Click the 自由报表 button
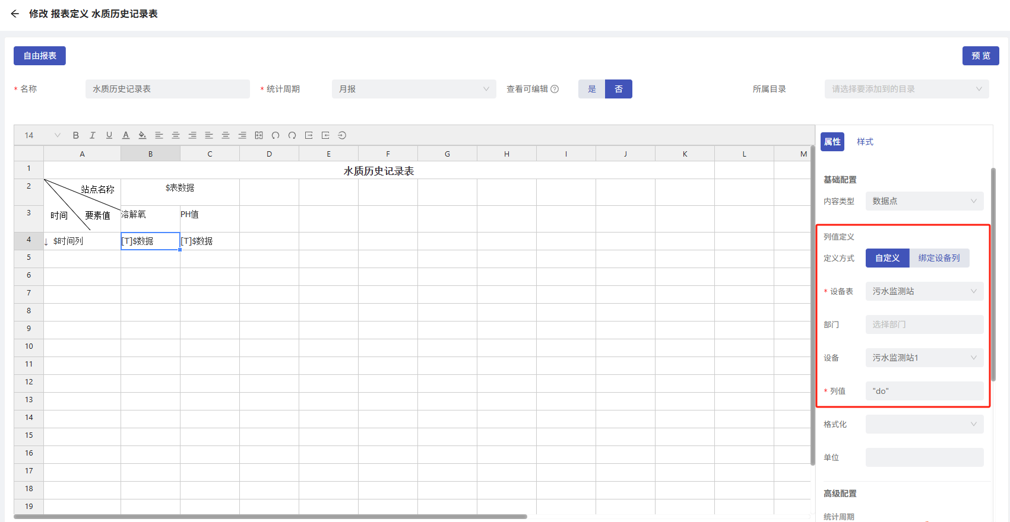Screen dimensions: 1010x522 pyautogui.click(x=40, y=56)
